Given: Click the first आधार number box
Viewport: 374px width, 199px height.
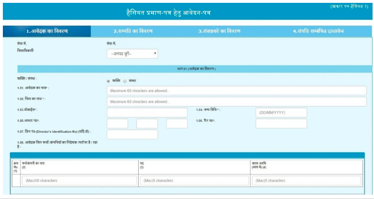Looking at the screenshot, I should click(x=117, y=124).
